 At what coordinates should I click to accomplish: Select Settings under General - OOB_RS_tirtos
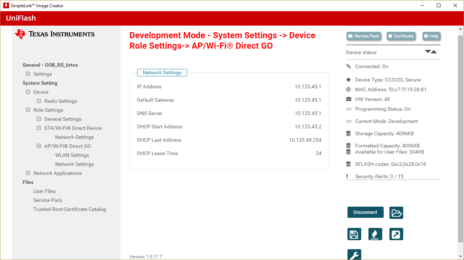43,74
